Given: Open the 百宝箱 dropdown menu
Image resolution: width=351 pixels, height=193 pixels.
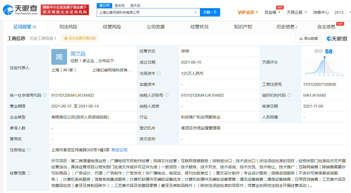Looking at the screenshot, I should pyautogui.click(x=272, y=12).
